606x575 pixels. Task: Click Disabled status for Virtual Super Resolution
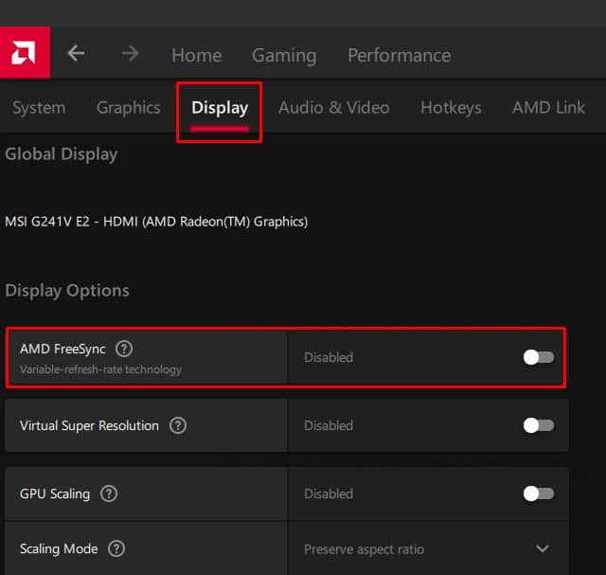[x=329, y=425]
